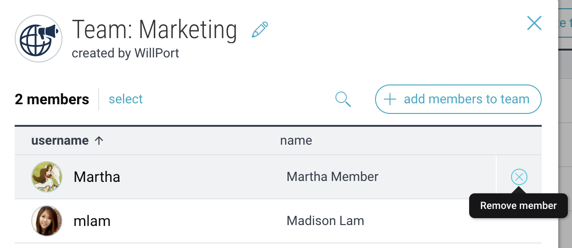The height and width of the screenshot is (248, 572).
Task: Click the Madison Lam full name
Action: [325, 220]
